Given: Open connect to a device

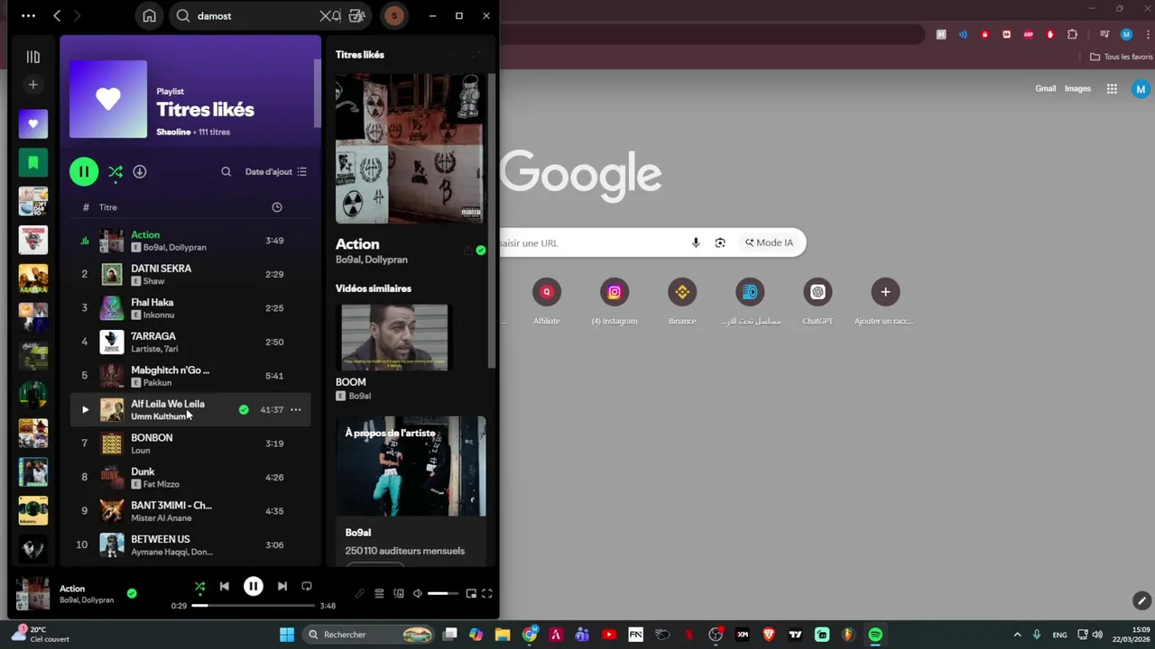Looking at the screenshot, I should point(399,593).
